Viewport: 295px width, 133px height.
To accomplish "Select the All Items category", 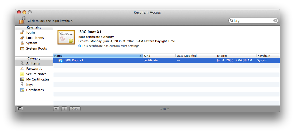I will [x=33, y=63].
